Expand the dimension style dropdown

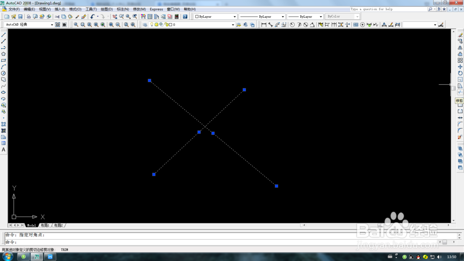(x=435, y=25)
